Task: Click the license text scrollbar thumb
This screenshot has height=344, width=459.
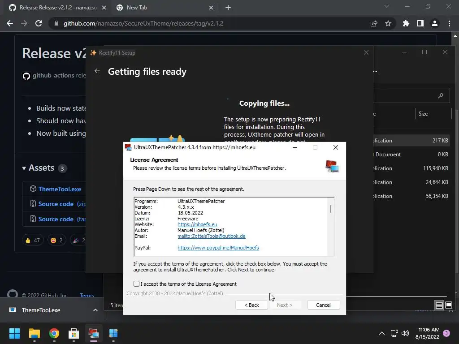Action: coord(331,209)
